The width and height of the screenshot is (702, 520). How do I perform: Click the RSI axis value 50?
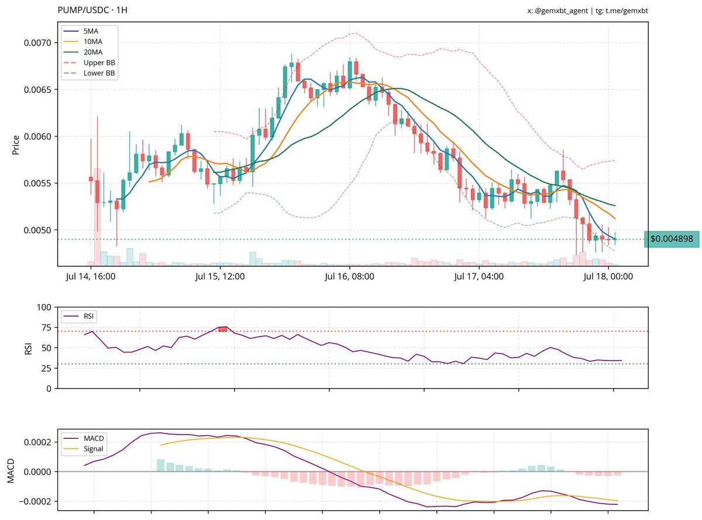[x=47, y=348]
